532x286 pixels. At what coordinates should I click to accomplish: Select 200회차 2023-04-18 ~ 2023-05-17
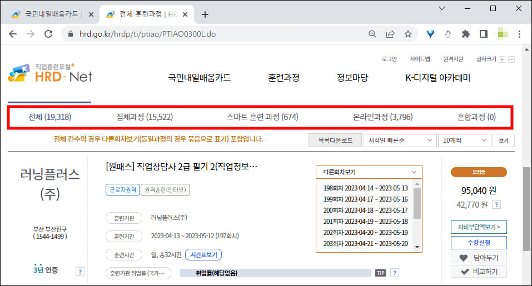click(x=365, y=210)
